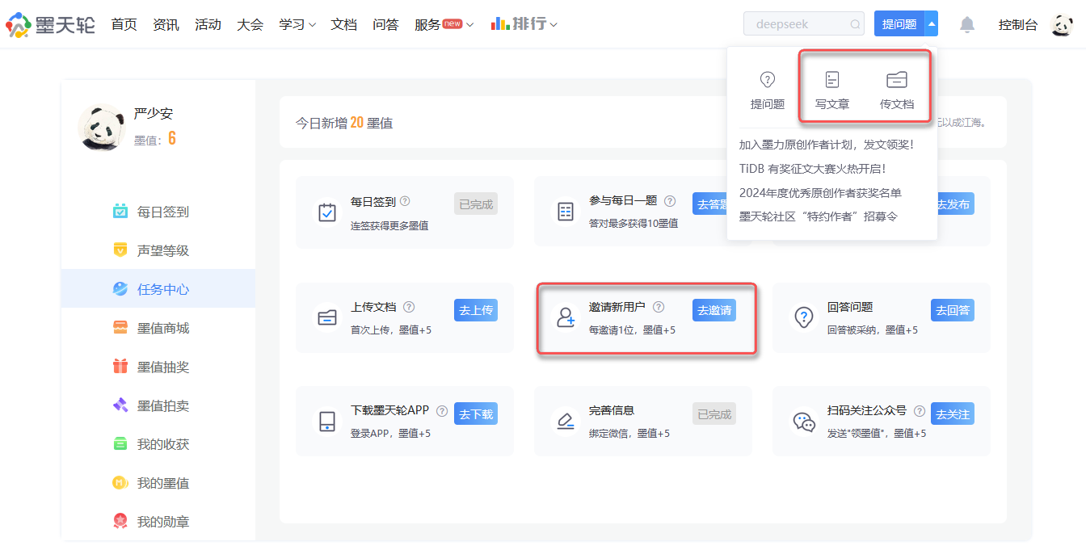Click the 提问题 question mark icon in dropdown

pos(768,79)
